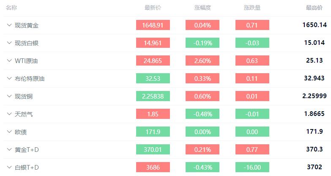Expand the 欧债 row chevron

(x=9, y=132)
